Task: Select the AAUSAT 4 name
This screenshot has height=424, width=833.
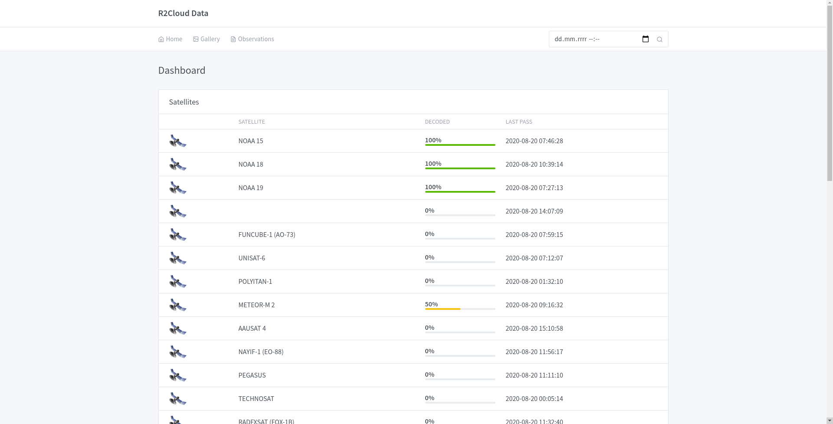Action: (252, 329)
